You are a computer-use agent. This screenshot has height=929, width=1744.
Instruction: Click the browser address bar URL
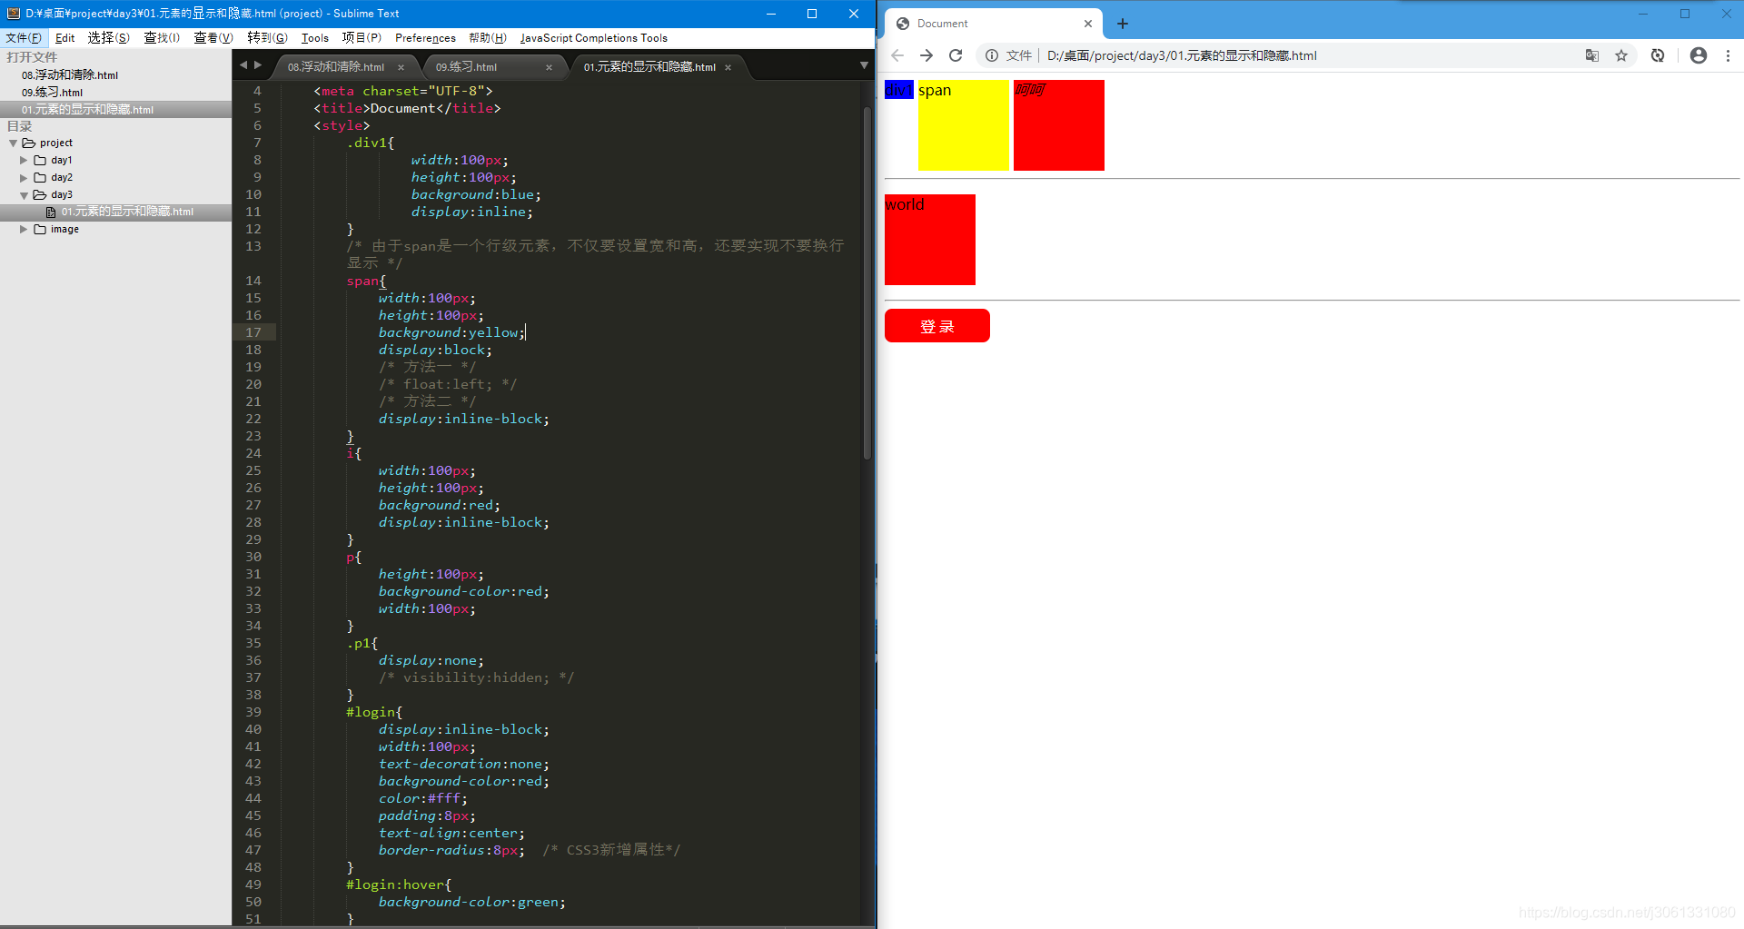pos(1182,55)
